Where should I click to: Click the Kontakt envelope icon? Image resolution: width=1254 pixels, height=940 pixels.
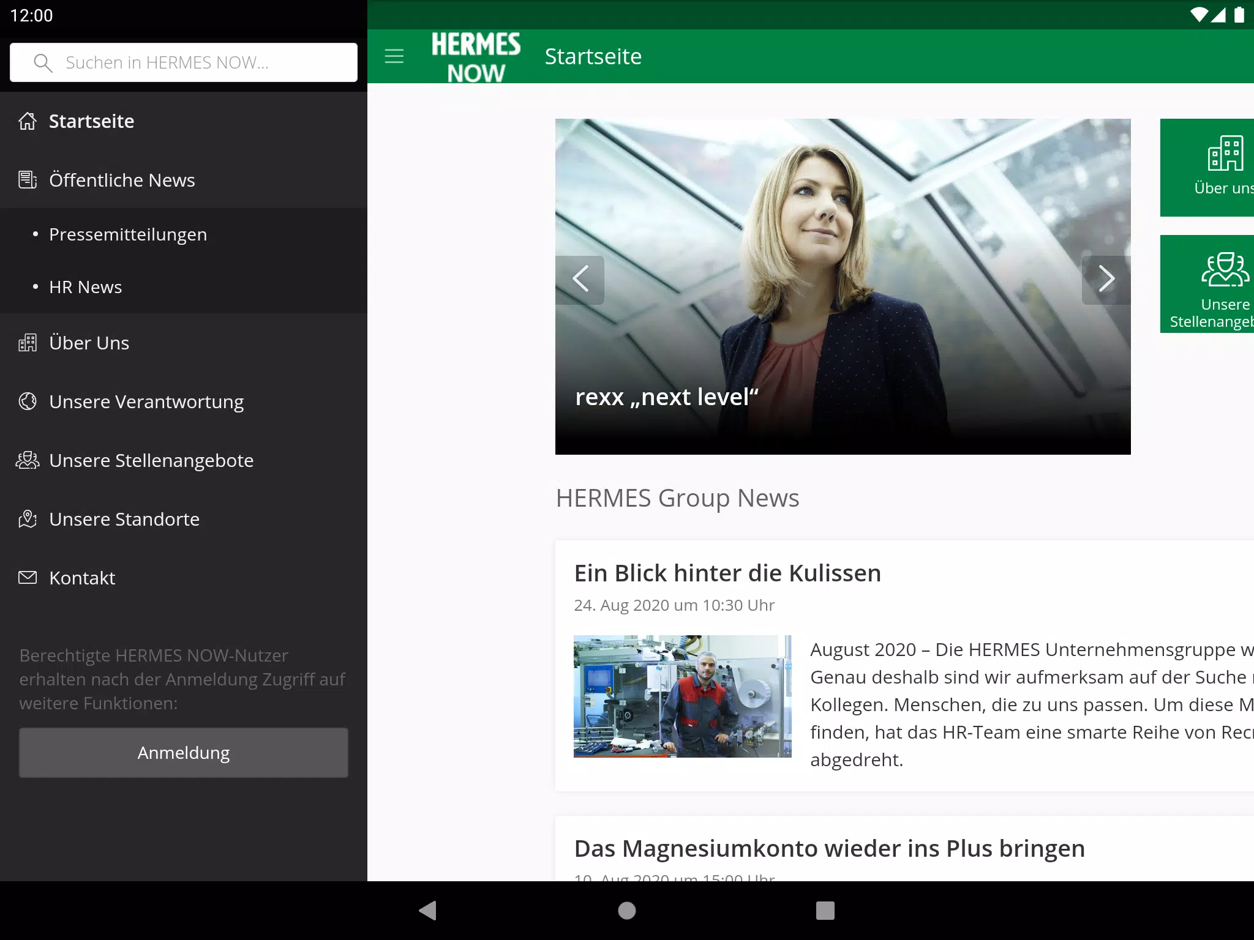28,577
